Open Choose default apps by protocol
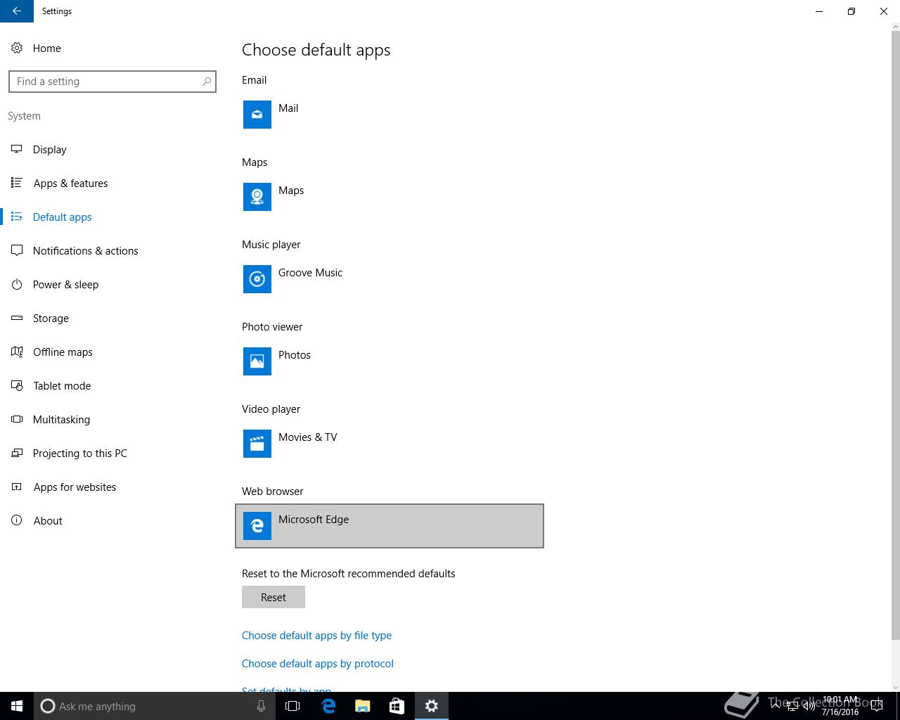 tap(317, 663)
